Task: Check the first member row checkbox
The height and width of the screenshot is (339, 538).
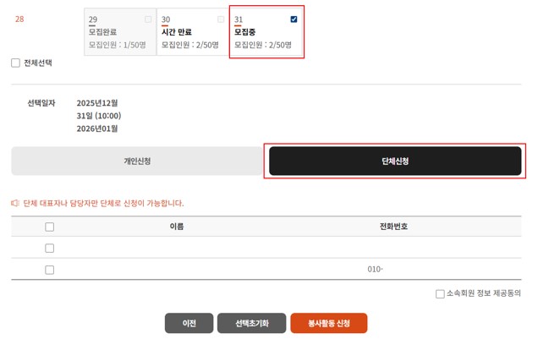Action: pos(49,248)
